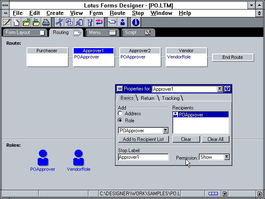Open the Properties box control menu icon
This screenshot has width=265, height=199.
pyautogui.click(x=120, y=89)
